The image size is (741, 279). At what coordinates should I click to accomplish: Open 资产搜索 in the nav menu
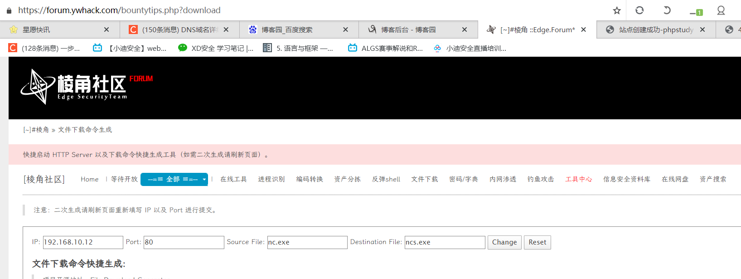click(713, 179)
